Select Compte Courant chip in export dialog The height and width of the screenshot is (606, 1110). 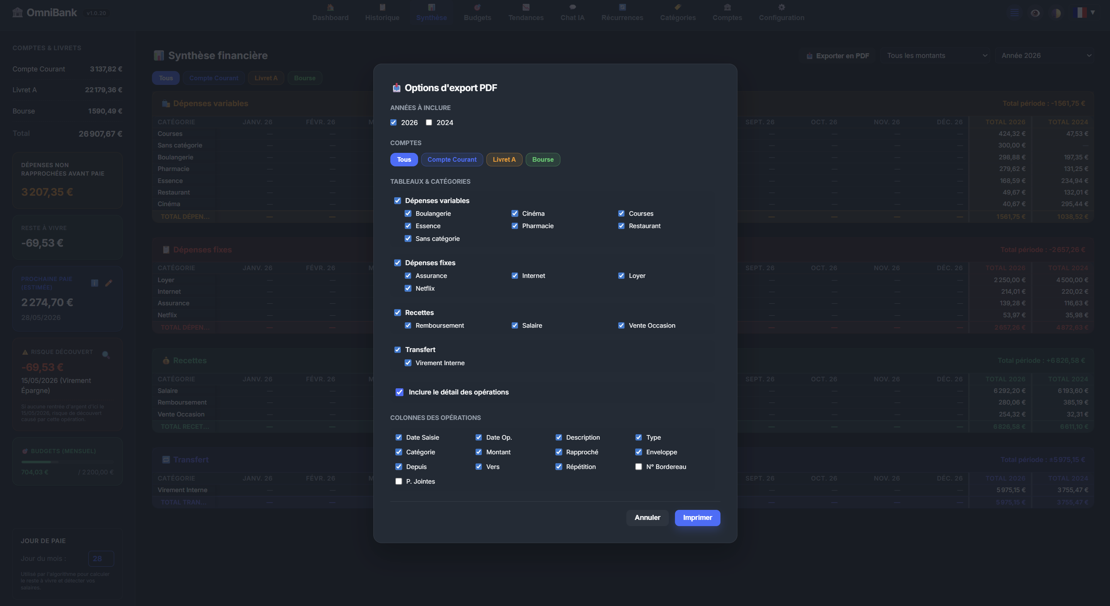pos(452,159)
